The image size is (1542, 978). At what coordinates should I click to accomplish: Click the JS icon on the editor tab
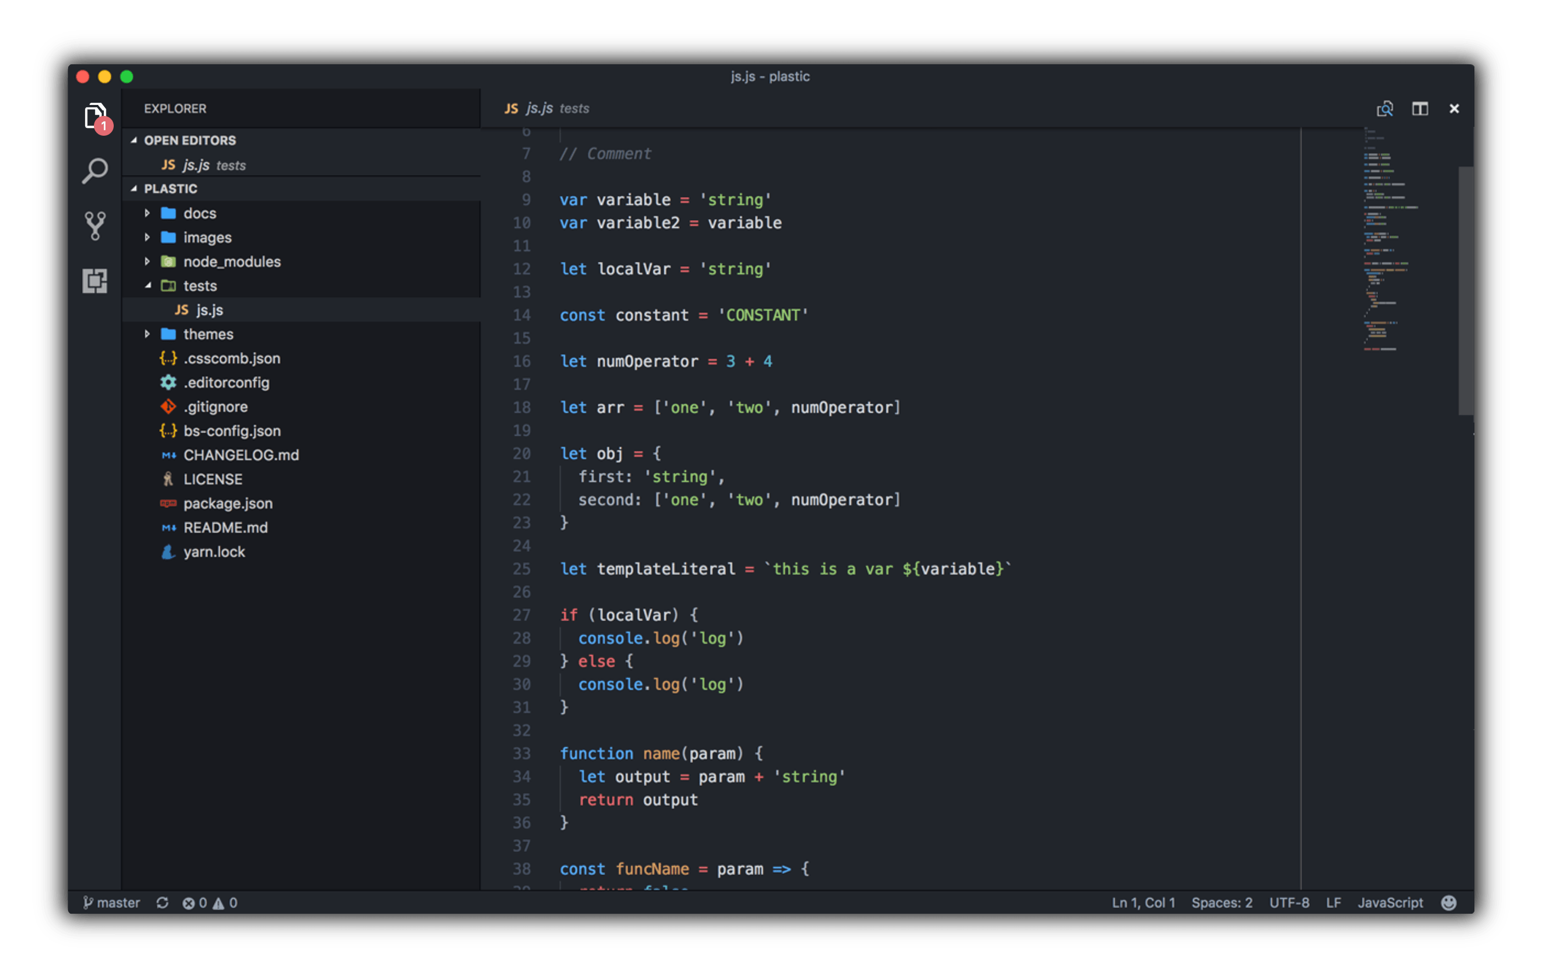click(x=511, y=109)
